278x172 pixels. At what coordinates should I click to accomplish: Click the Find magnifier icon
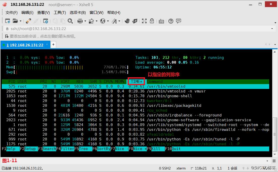pyautogui.click(x=70, y=21)
